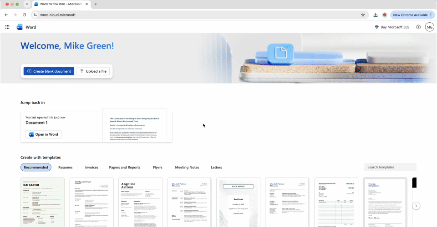Open the Invoice template thumbnail
437x227 pixels.
point(336,202)
